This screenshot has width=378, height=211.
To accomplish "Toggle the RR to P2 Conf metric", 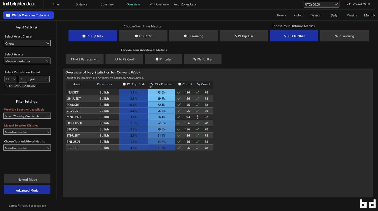I will 124,59.
